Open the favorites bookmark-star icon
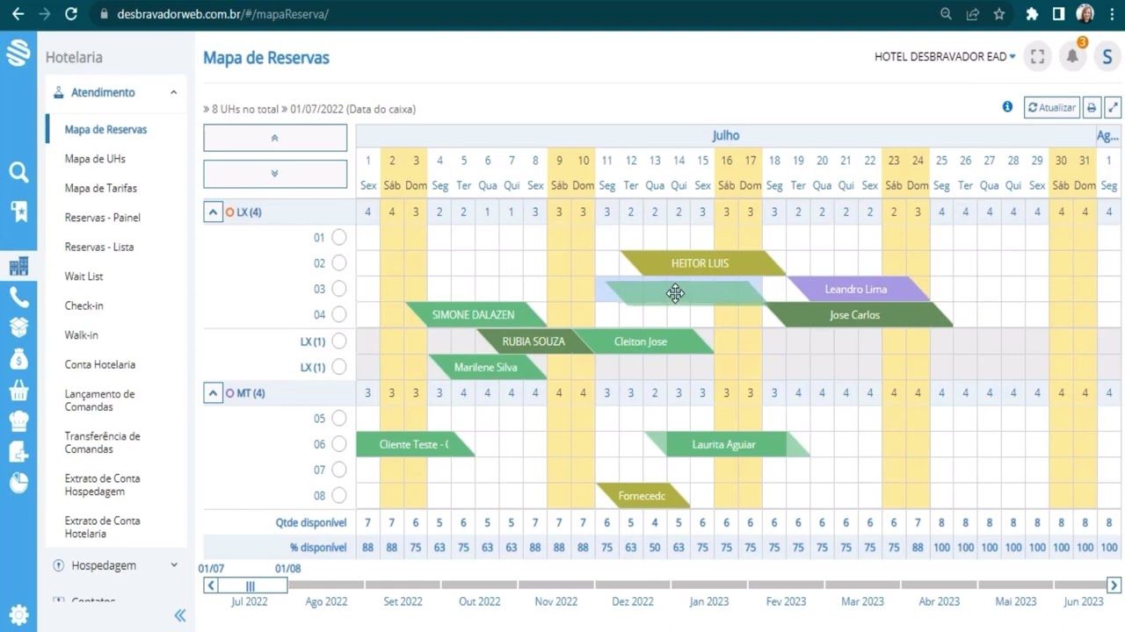This screenshot has height=632, width=1125. [18, 210]
